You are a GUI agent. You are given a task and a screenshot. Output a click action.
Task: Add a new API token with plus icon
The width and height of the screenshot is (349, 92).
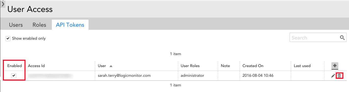335,66
